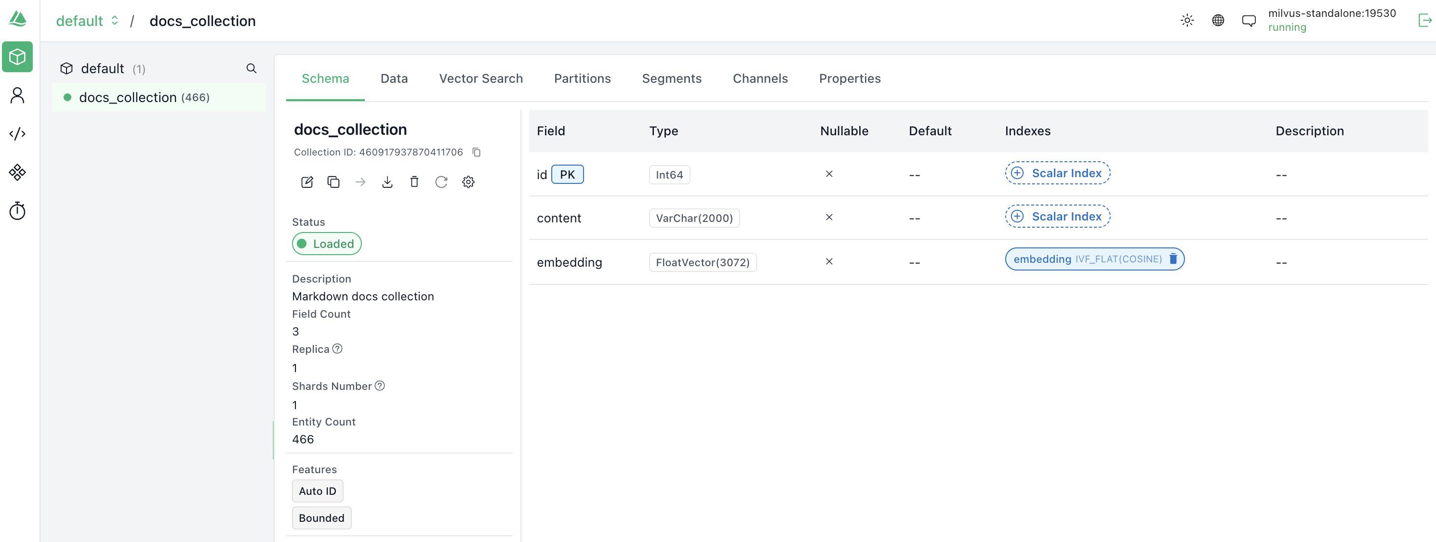Delete the collection using the trash icon
Screen dimensions: 1436x542
(414, 182)
